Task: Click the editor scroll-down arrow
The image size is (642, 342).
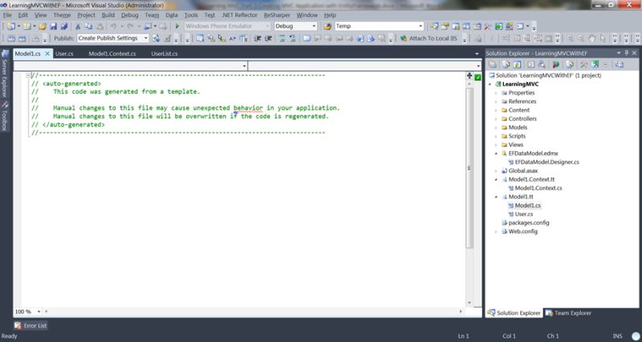Action: 469,303
